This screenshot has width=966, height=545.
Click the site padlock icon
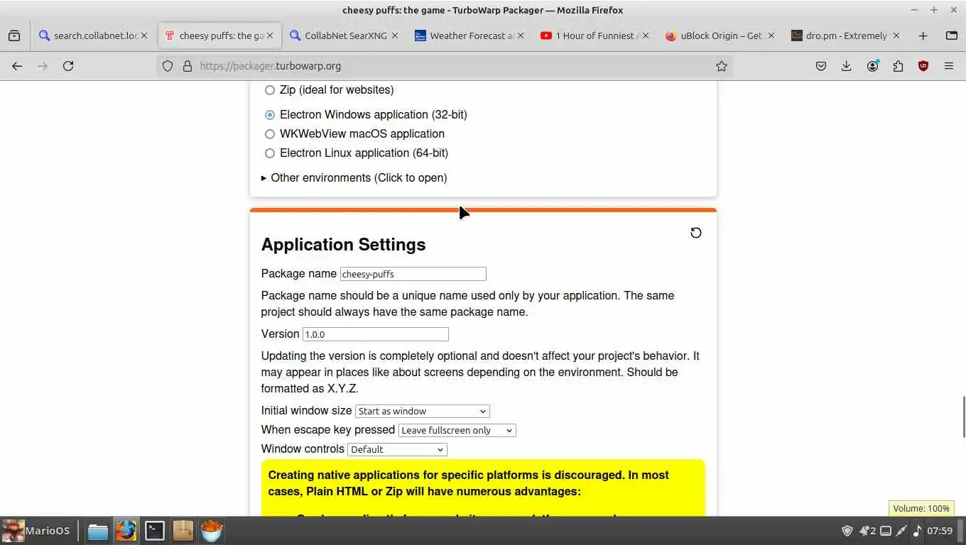pos(188,66)
